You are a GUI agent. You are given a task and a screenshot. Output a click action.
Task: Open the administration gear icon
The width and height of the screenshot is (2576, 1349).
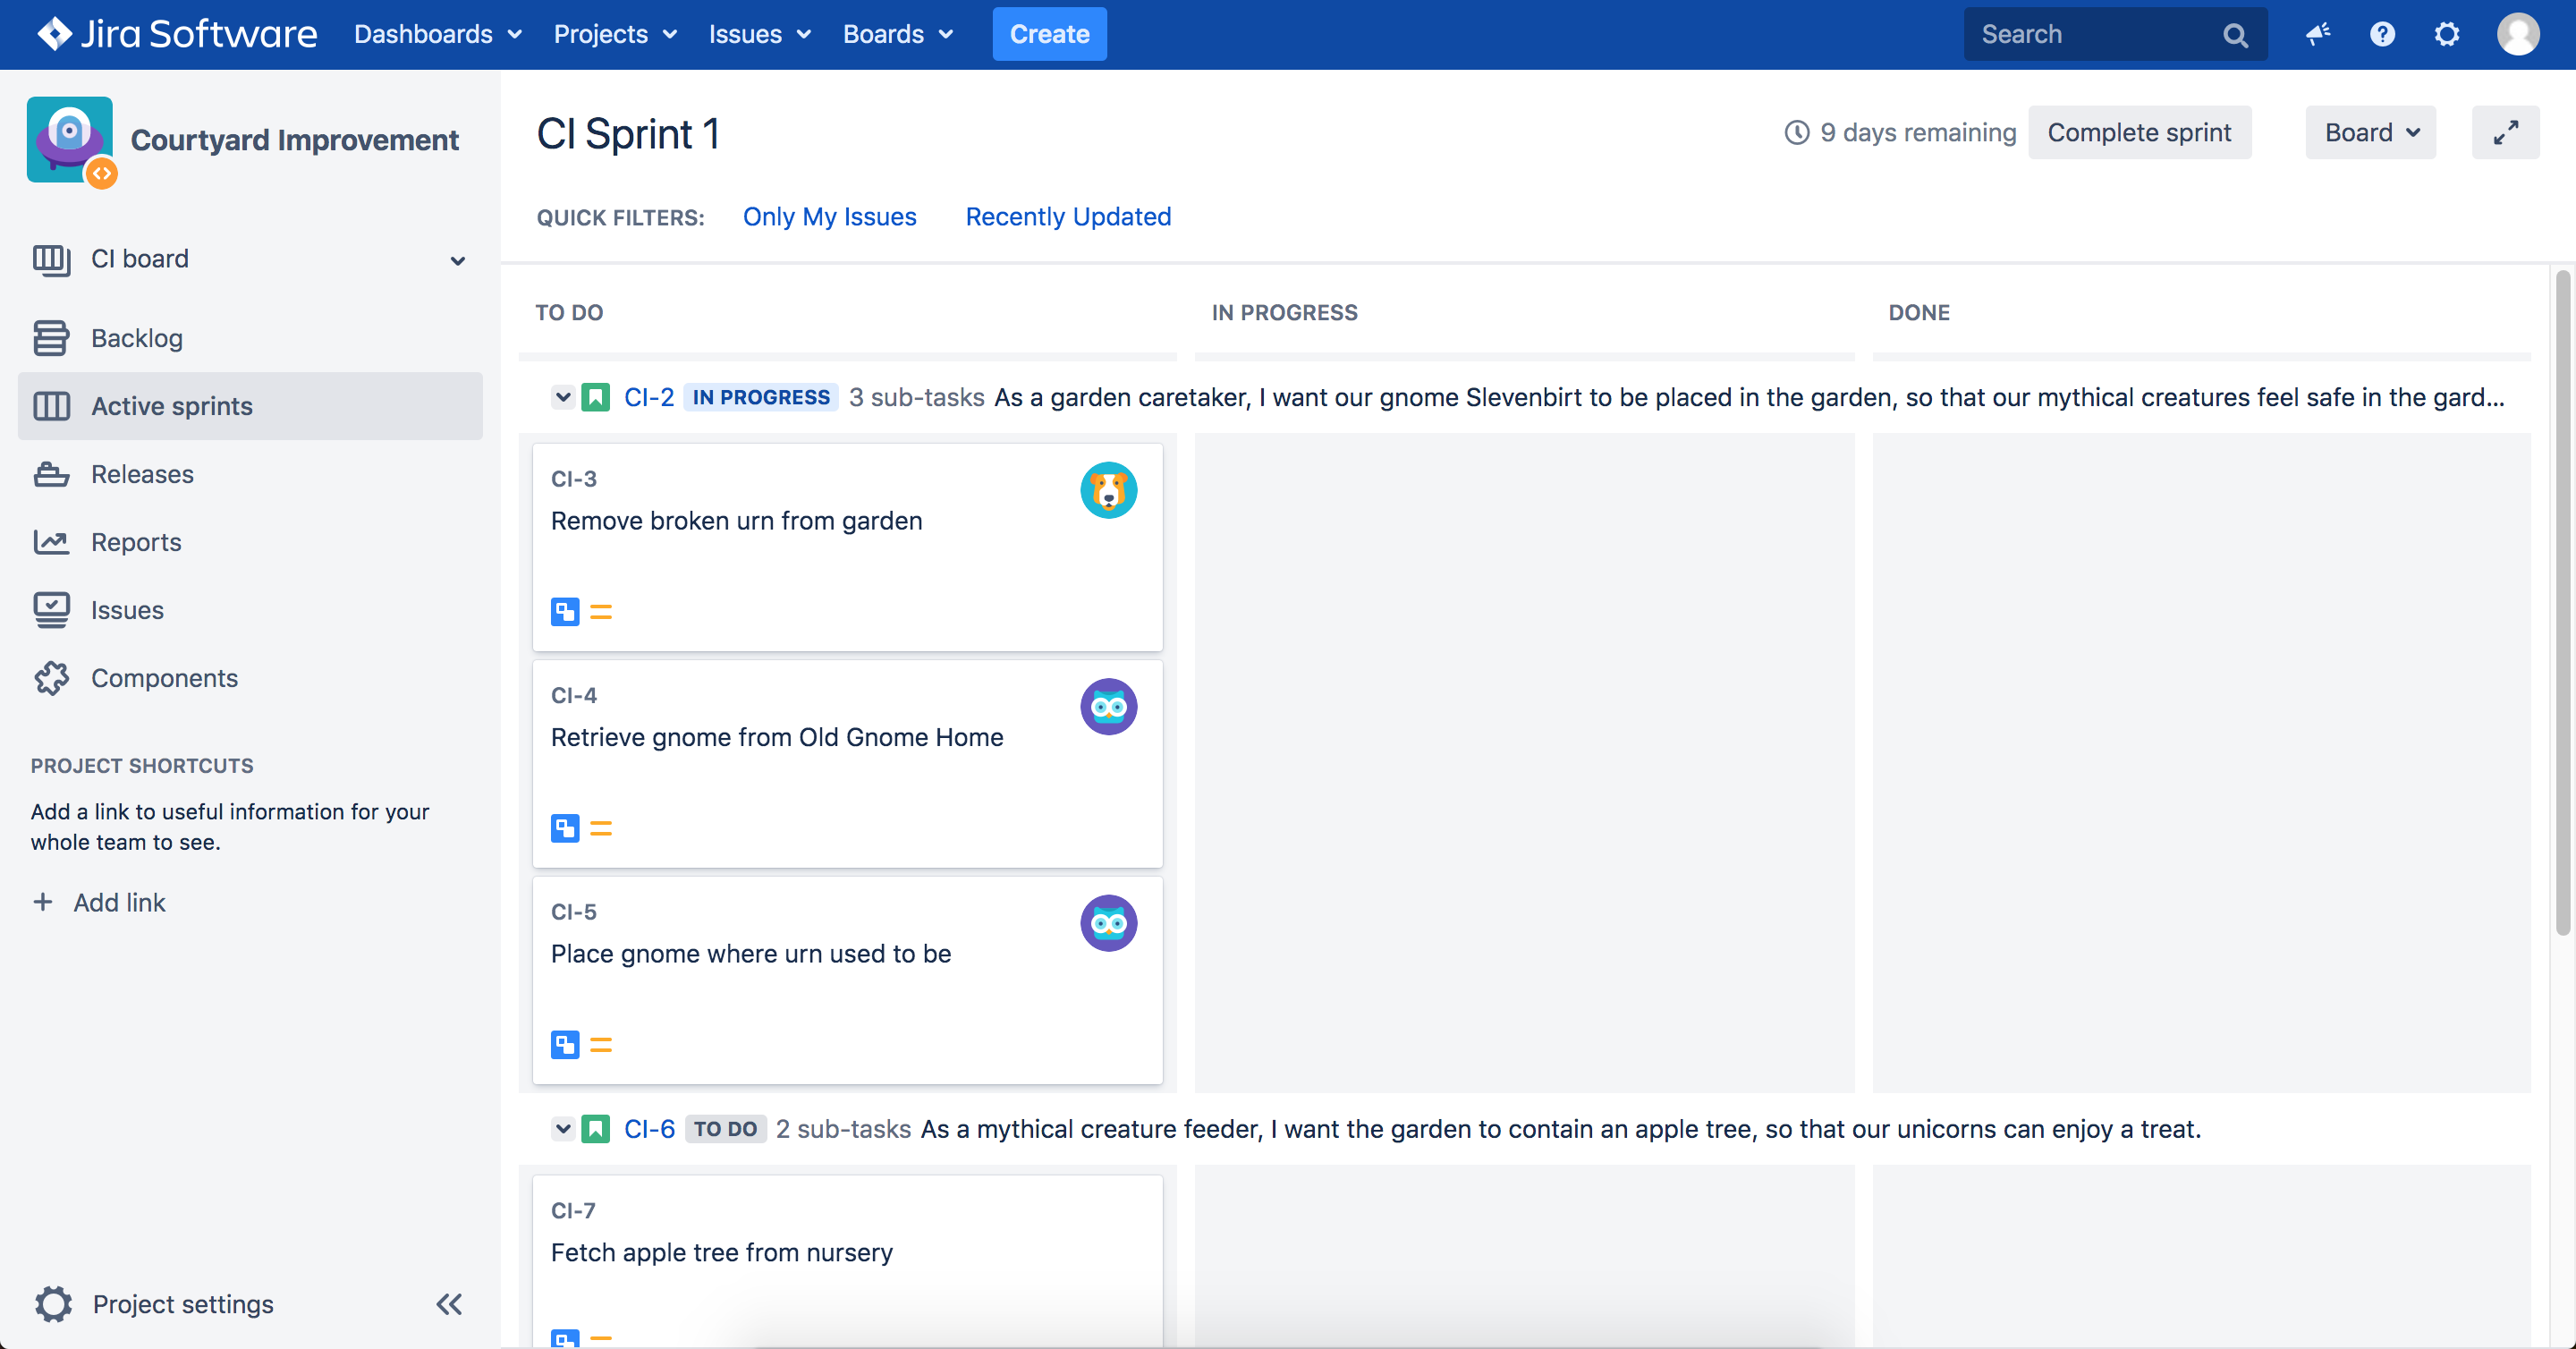[x=2446, y=35]
